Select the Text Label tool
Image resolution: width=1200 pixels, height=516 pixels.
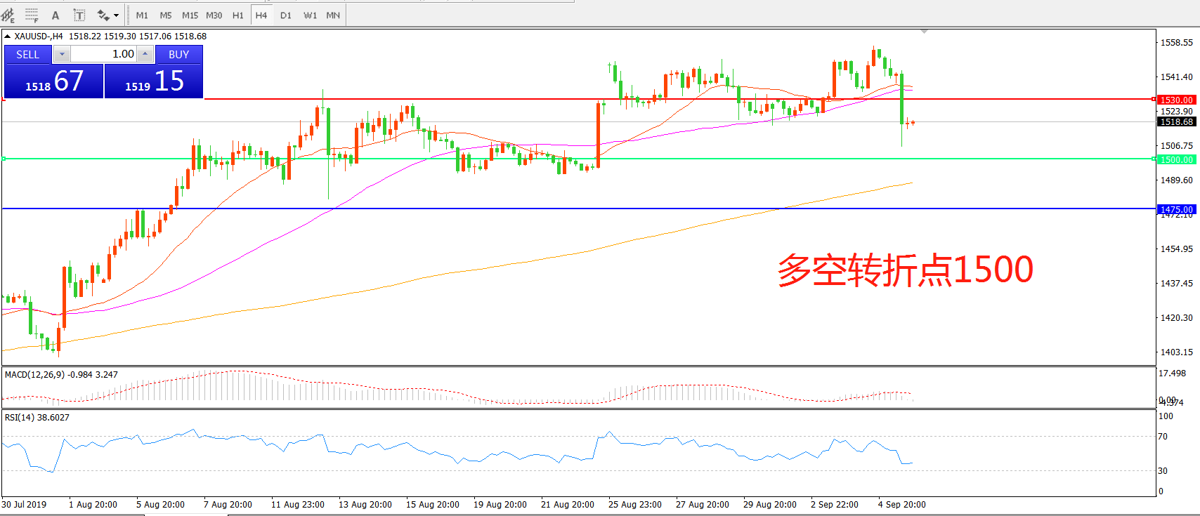click(x=79, y=15)
